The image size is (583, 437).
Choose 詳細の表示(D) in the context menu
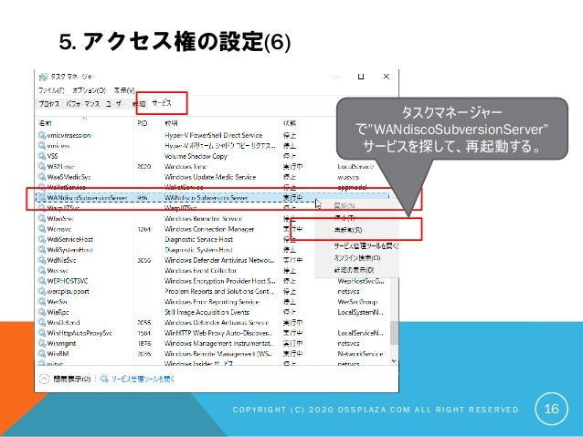(x=354, y=270)
